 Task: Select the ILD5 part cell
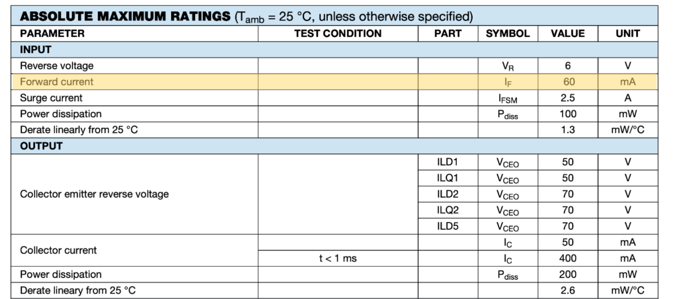pyautogui.click(x=448, y=226)
